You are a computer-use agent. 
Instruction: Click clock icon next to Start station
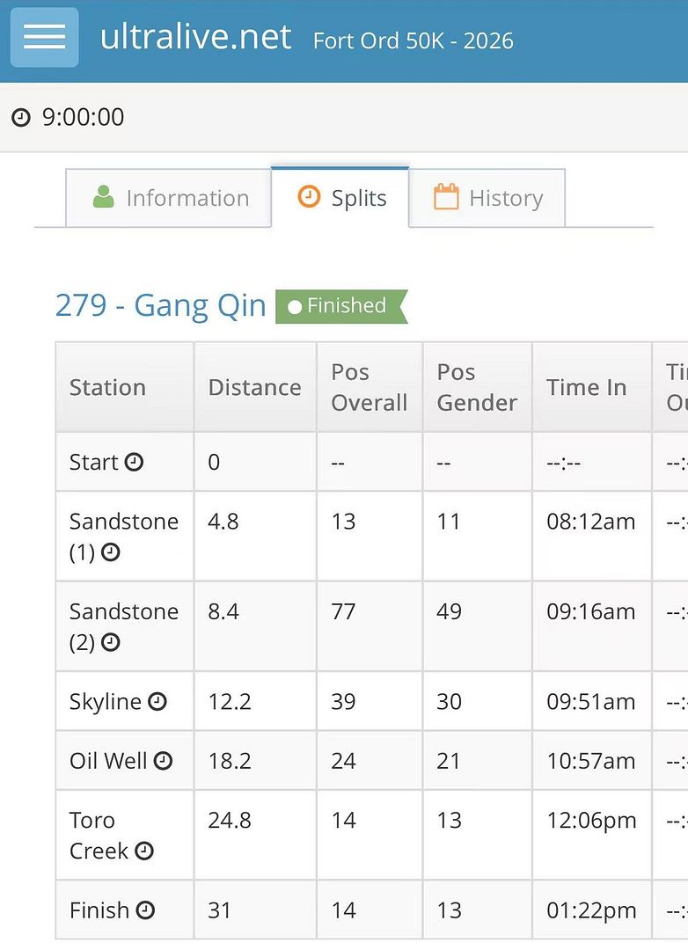134,462
